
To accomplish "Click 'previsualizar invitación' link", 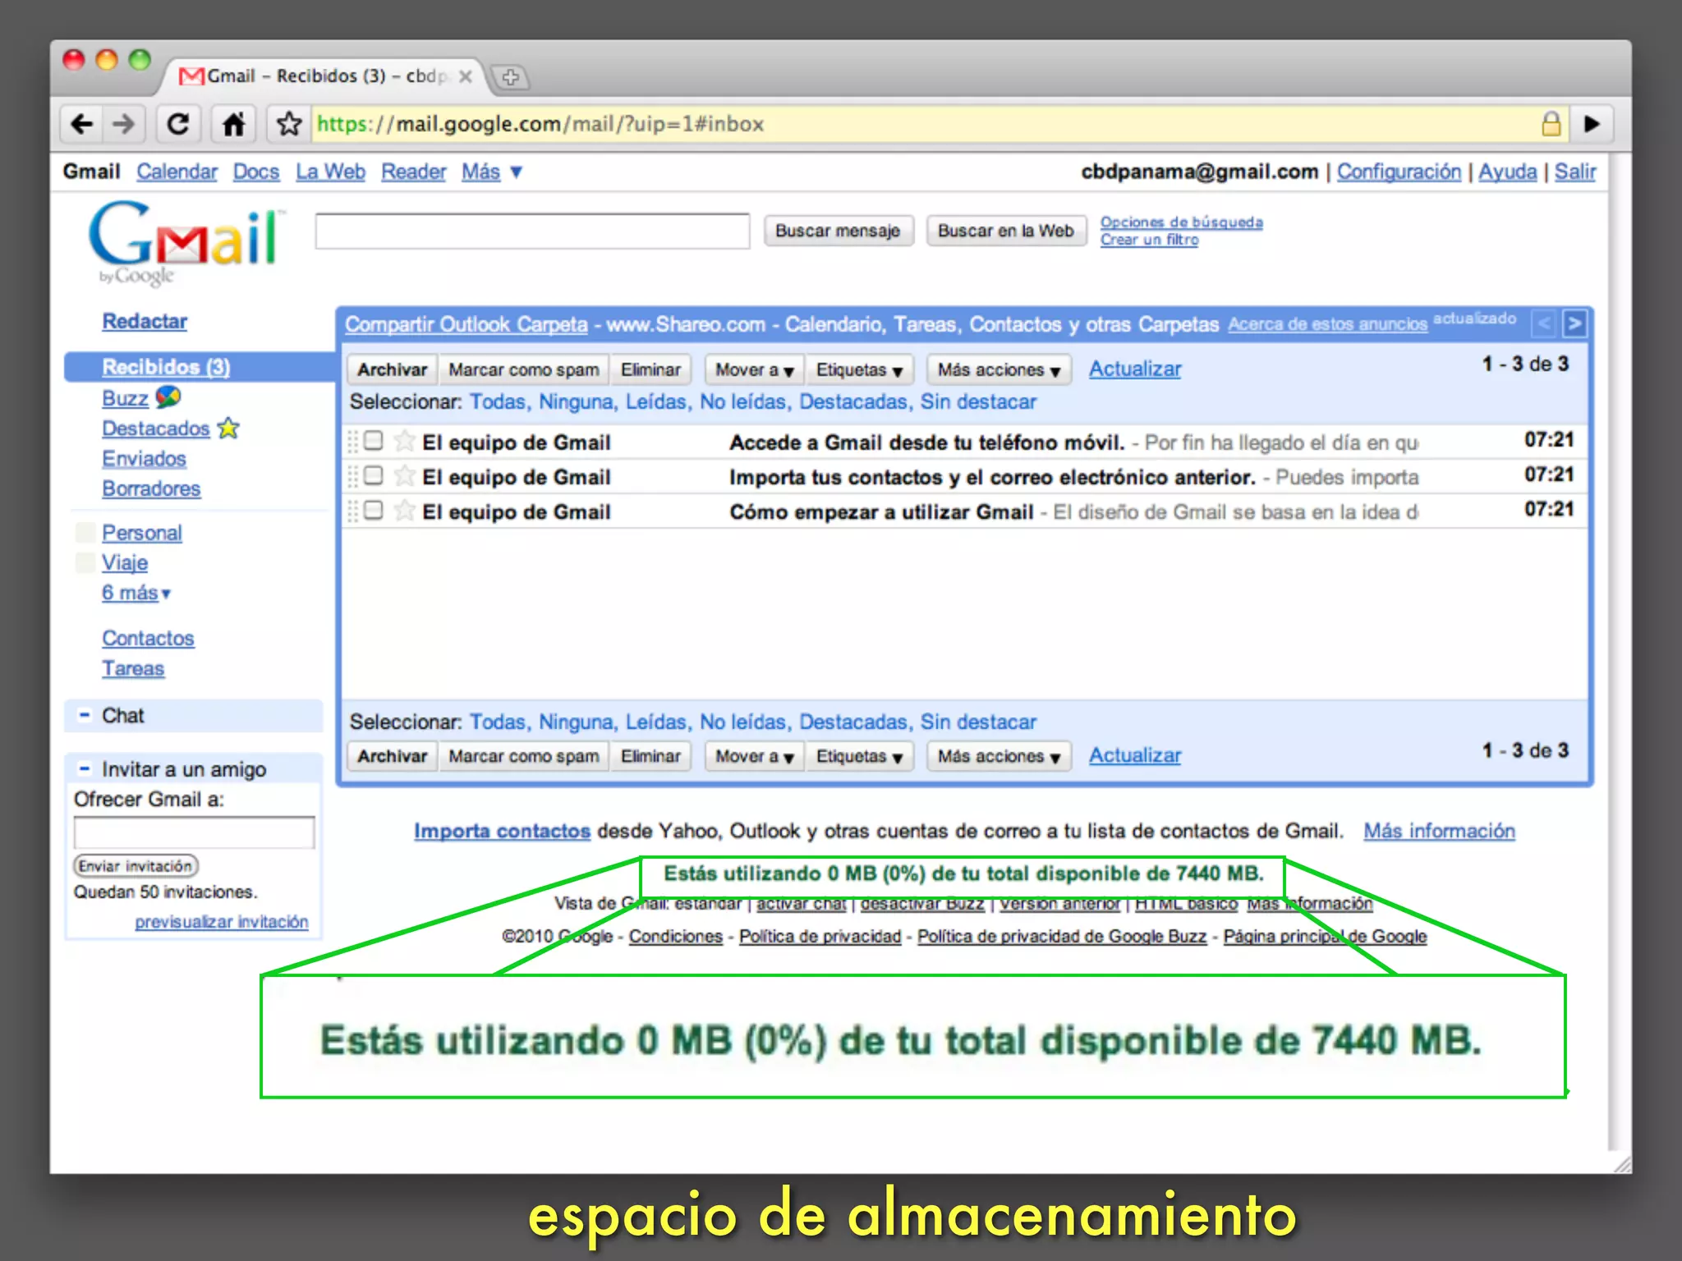I will 222,921.
